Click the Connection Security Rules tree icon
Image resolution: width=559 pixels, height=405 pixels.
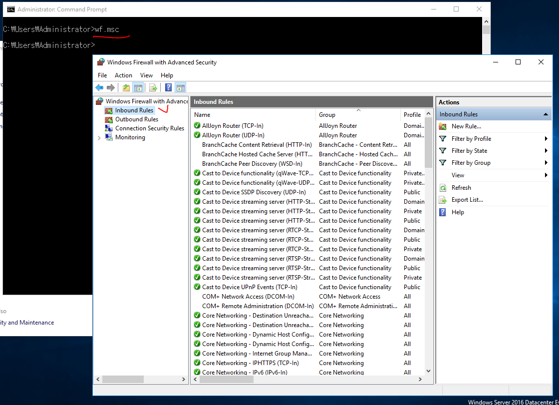click(109, 128)
